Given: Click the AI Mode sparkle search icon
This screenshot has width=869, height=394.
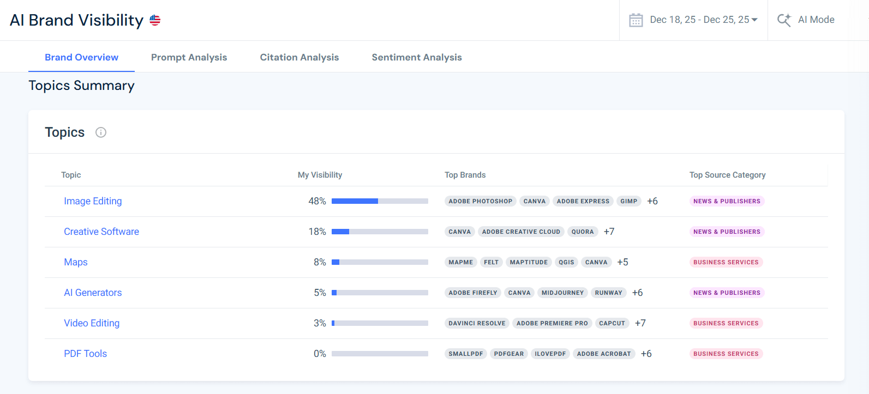Looking at the screenshot, I should coord(784,20).
